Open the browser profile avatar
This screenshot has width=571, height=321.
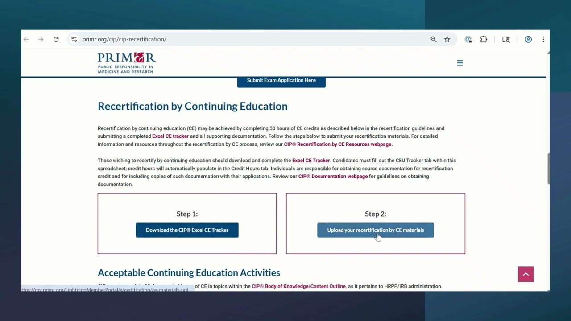point(528,39)
